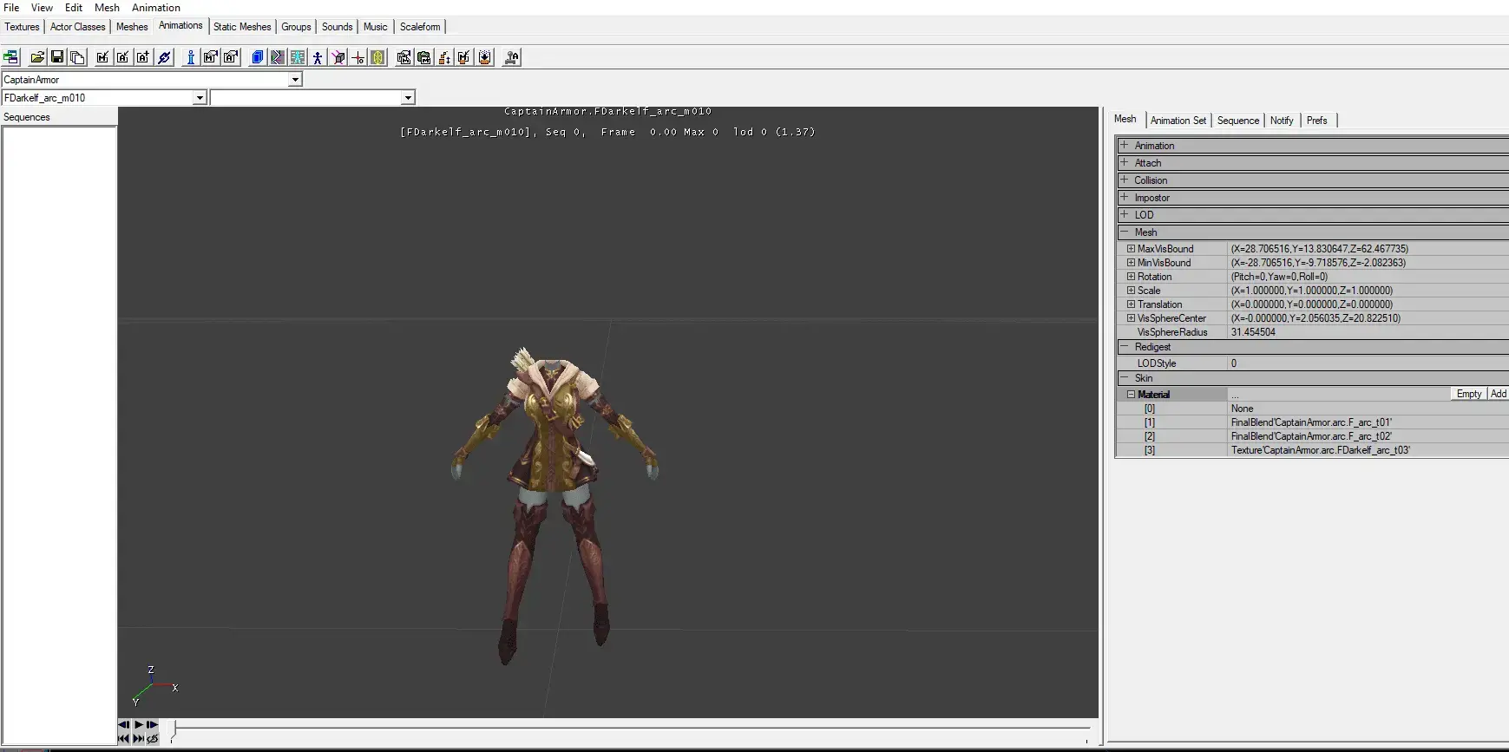Click the blue info 'i' icon
This screenshot has height=752, width=1509.
[x=191, y=57]
